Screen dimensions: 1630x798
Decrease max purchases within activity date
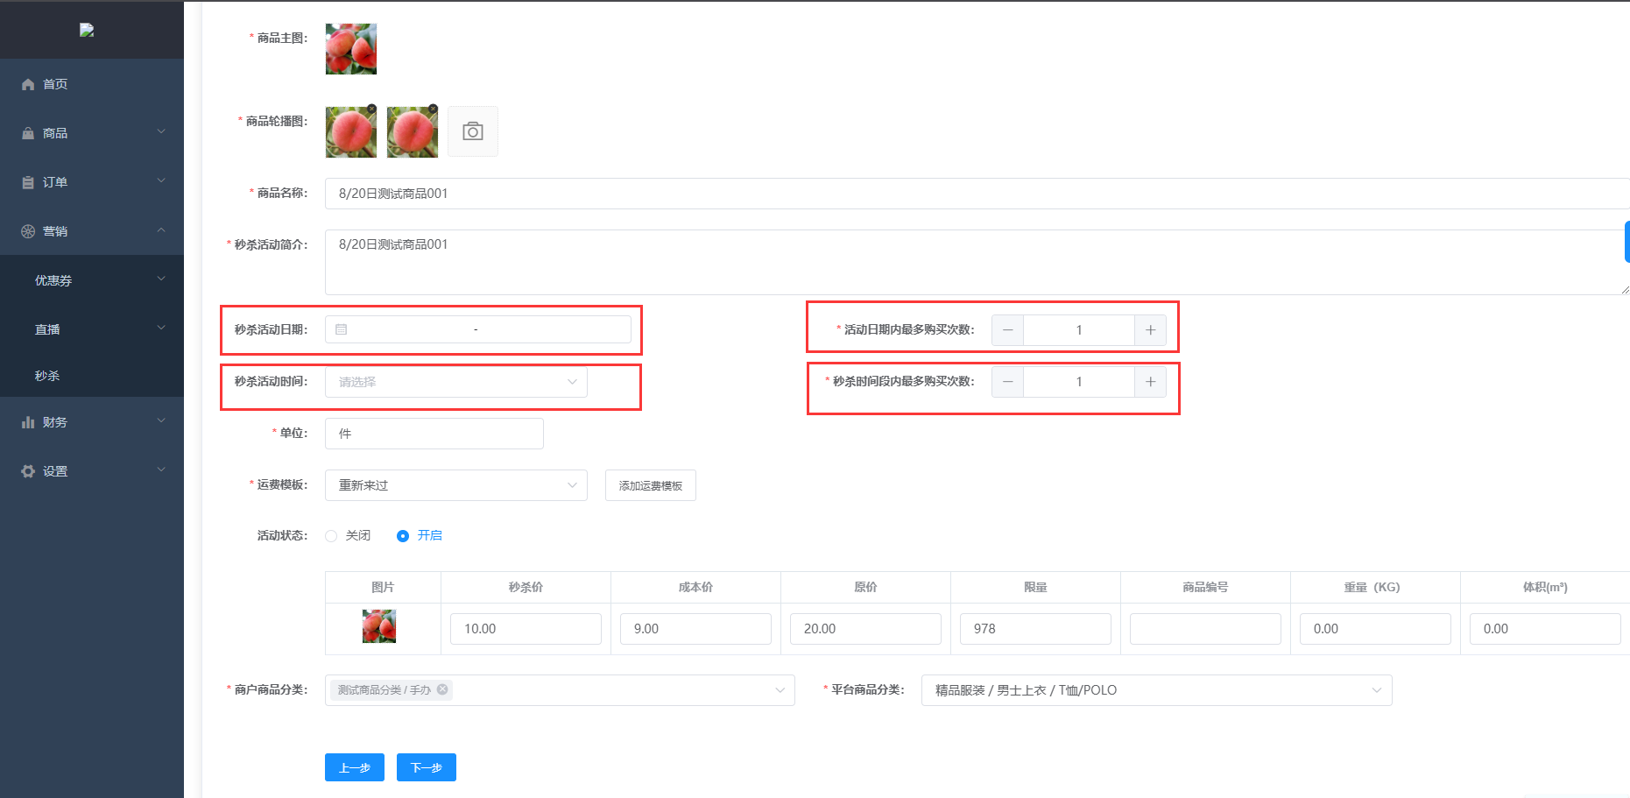pos(1007,330)
